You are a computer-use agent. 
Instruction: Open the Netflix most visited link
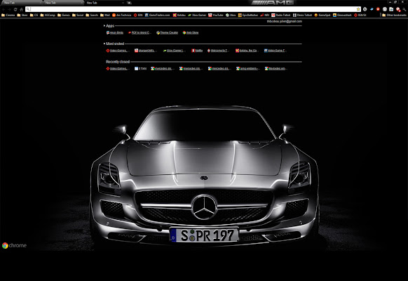(197, 51)
